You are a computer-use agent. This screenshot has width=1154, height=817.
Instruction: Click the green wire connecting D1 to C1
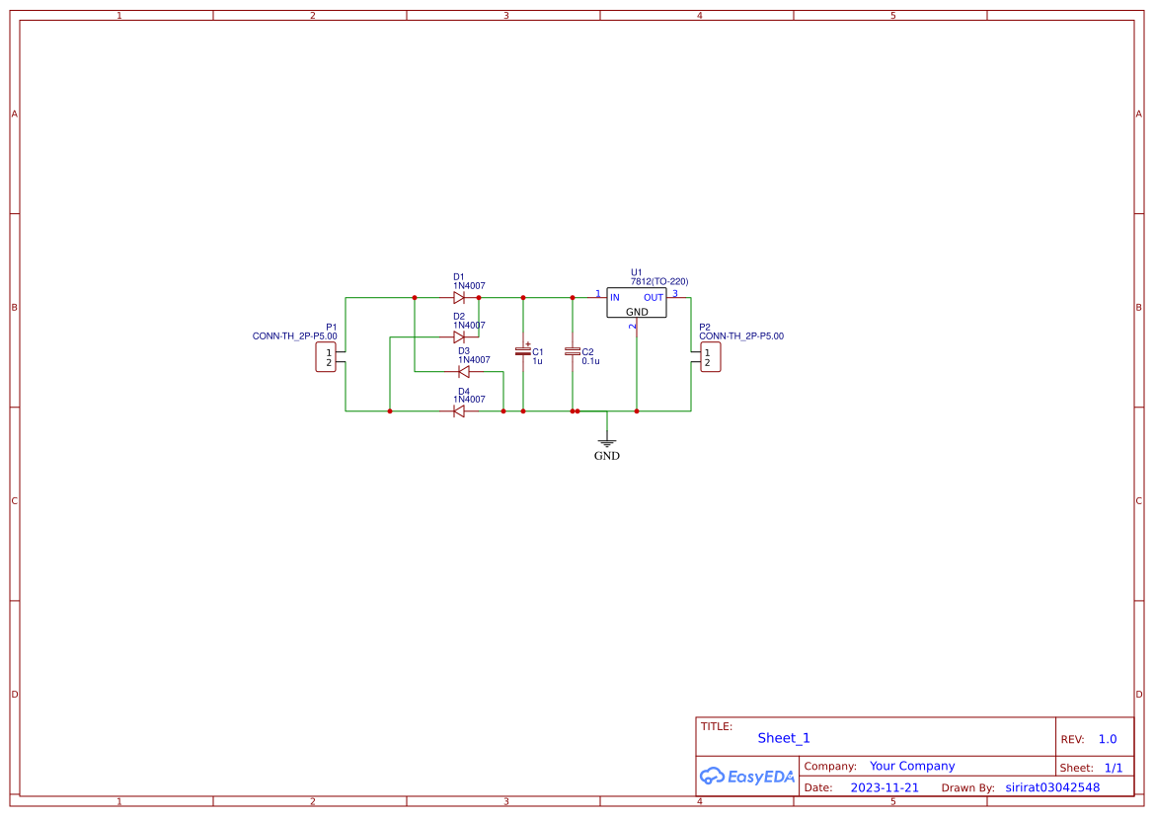tap(503, 296)
